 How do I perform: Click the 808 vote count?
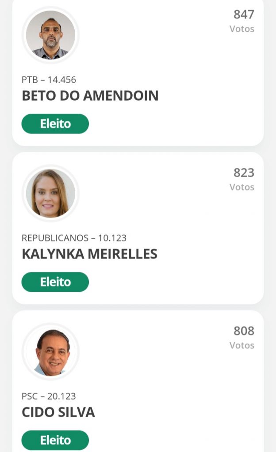tap(244, 331)
